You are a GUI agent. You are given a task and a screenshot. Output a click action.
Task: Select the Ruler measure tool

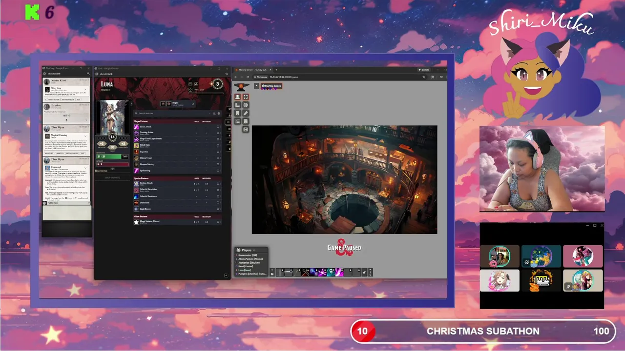(246, 113)
